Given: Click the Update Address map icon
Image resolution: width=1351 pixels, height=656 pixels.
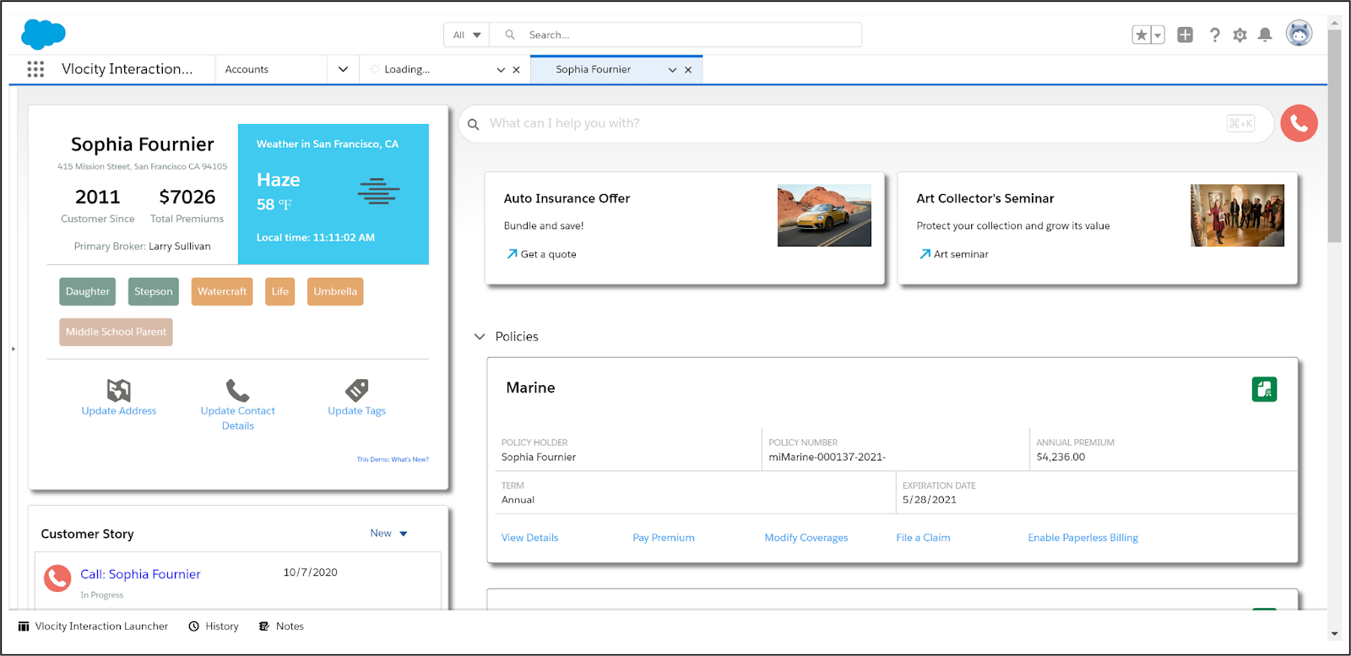Looking at the screenshot, I should click(x=119, y=390).
